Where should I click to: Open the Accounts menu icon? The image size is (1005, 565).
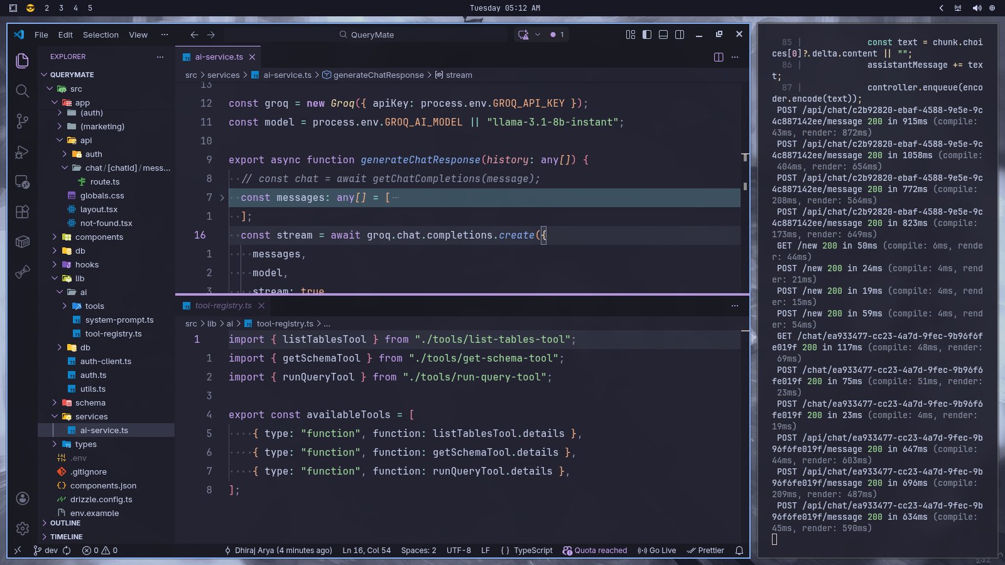[22, 498]
